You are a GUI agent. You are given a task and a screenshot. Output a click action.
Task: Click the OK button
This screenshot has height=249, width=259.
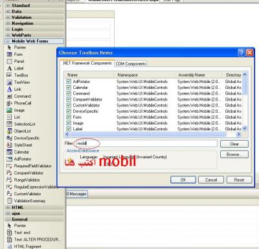point(183,180)
